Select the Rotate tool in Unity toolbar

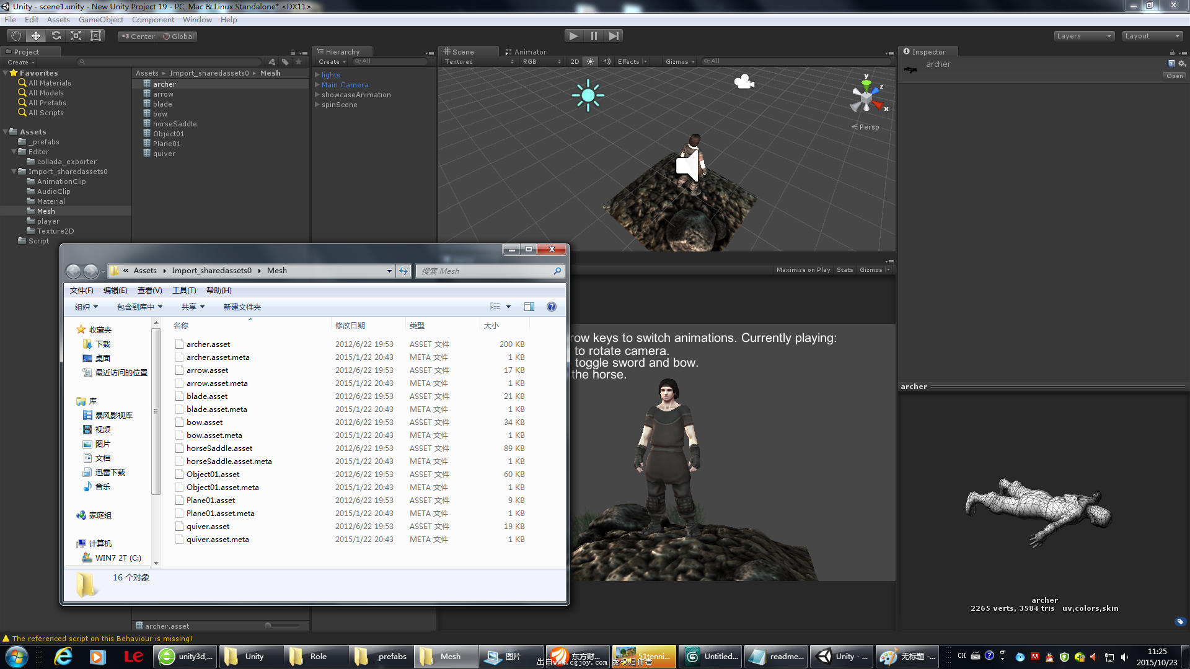coord(56,36)
